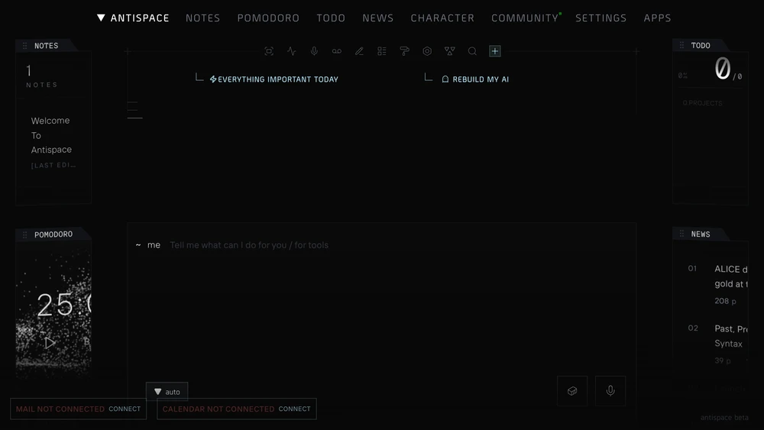Click CONNECT next to Mail Not Connected
Image resolution: width=764 pixels, height=430 pixels.
click(125, 409)
